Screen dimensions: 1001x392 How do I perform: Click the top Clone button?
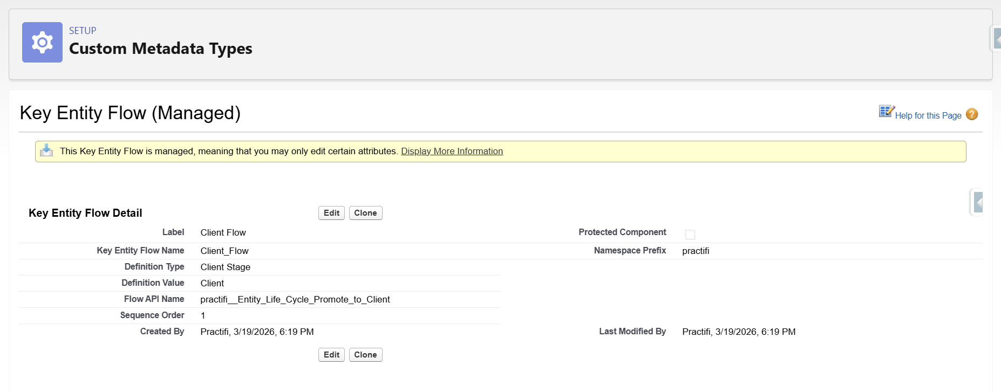click(x=365, y=213)
